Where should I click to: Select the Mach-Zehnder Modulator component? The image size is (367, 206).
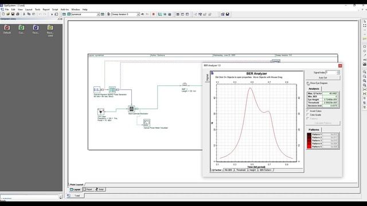(131, 109)
